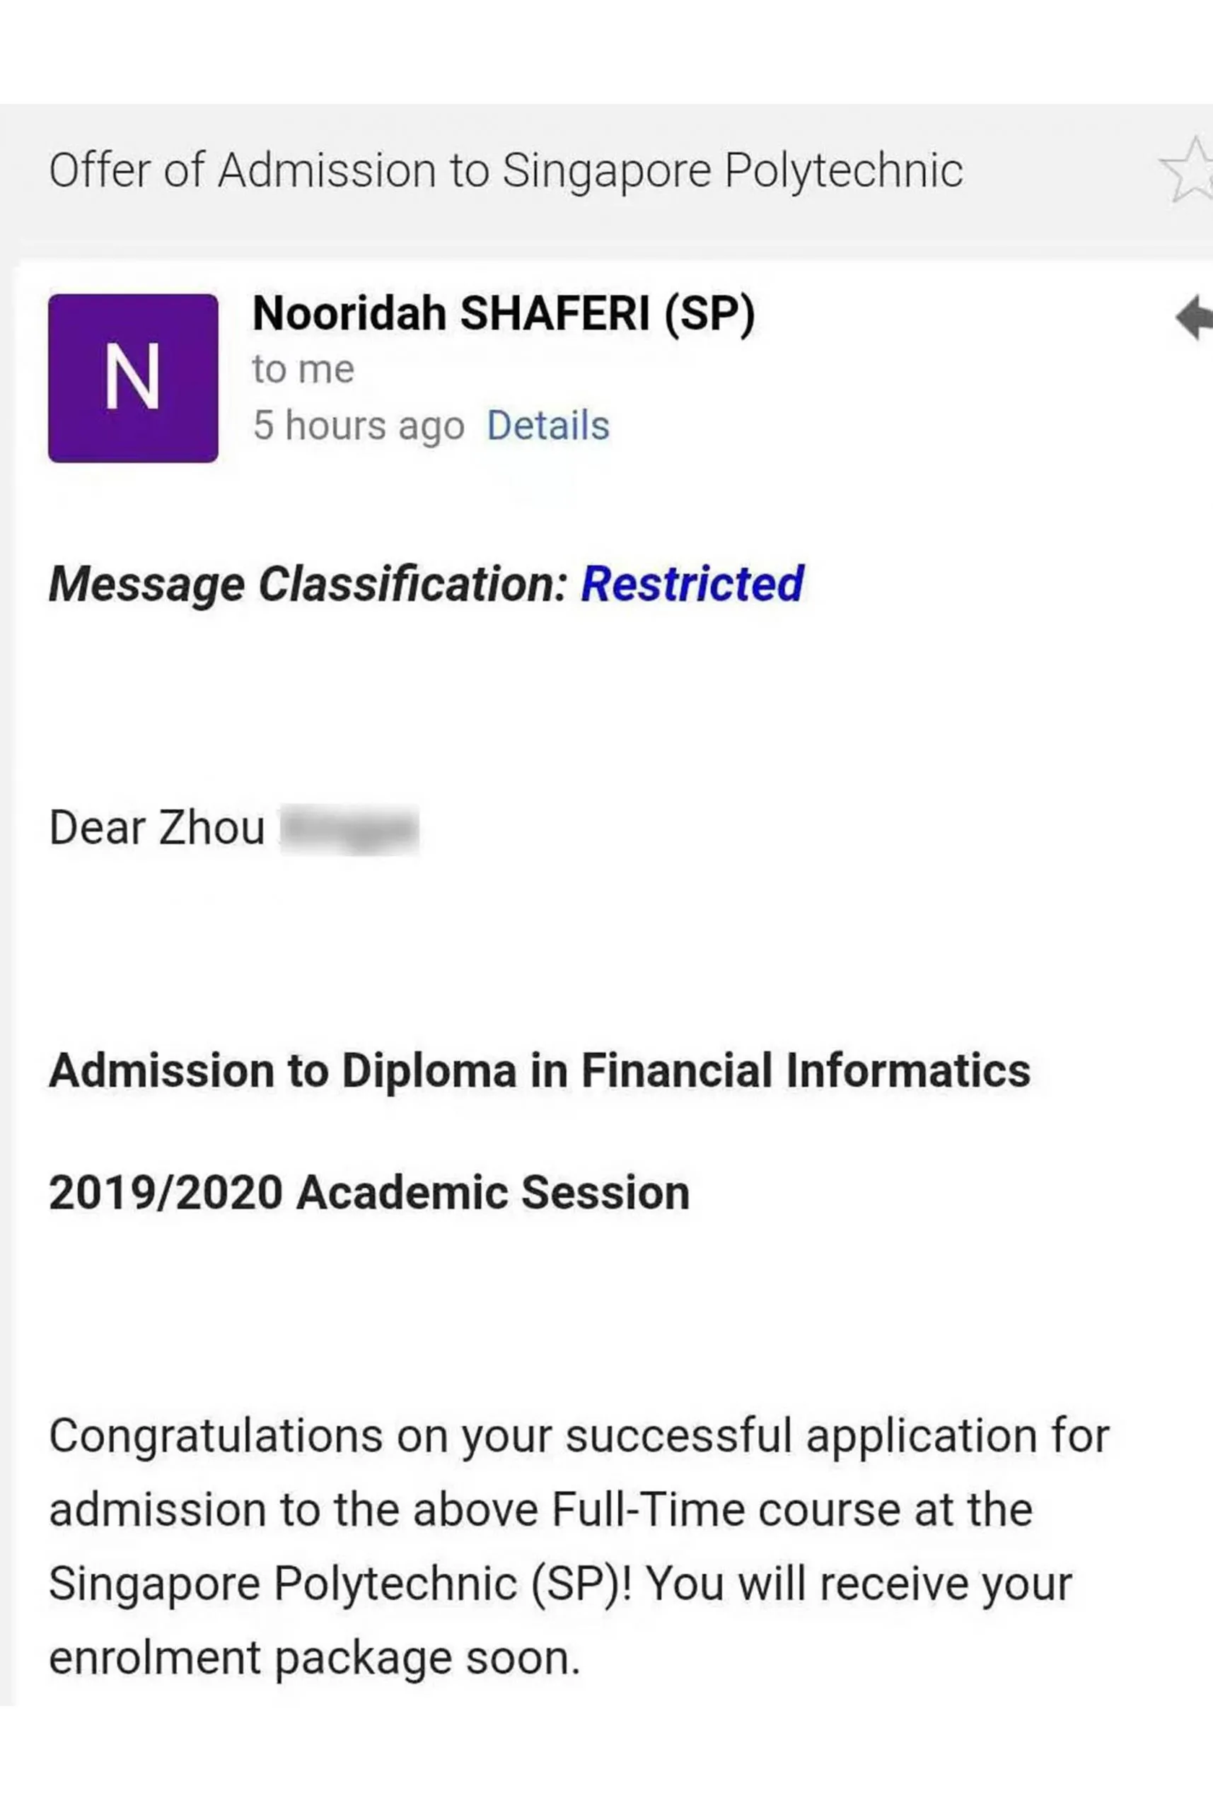Click the Congratulations opening sentence
This screenshot has height=1810, width=1213.
(x=579, y=1436)
